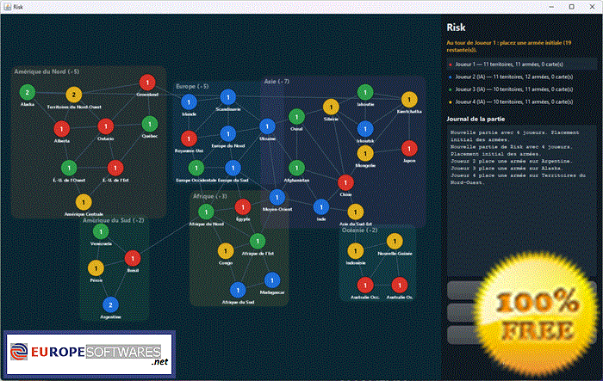Image resolution: width=603 pixels, height=381 pixels.
Task: Place an army on Chine
Action: (345, 183)
